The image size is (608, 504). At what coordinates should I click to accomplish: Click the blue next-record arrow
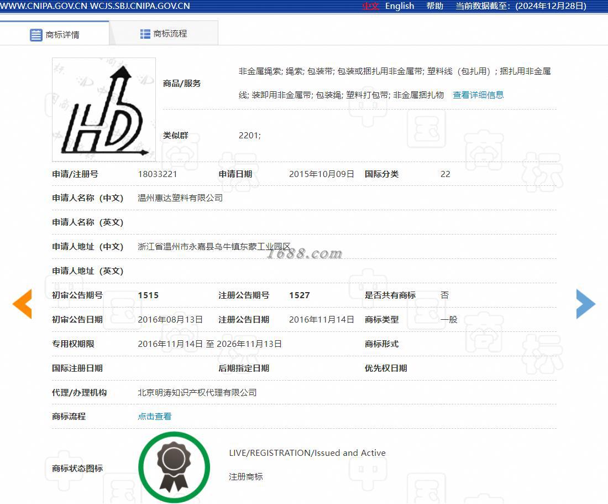pos(586,304)
